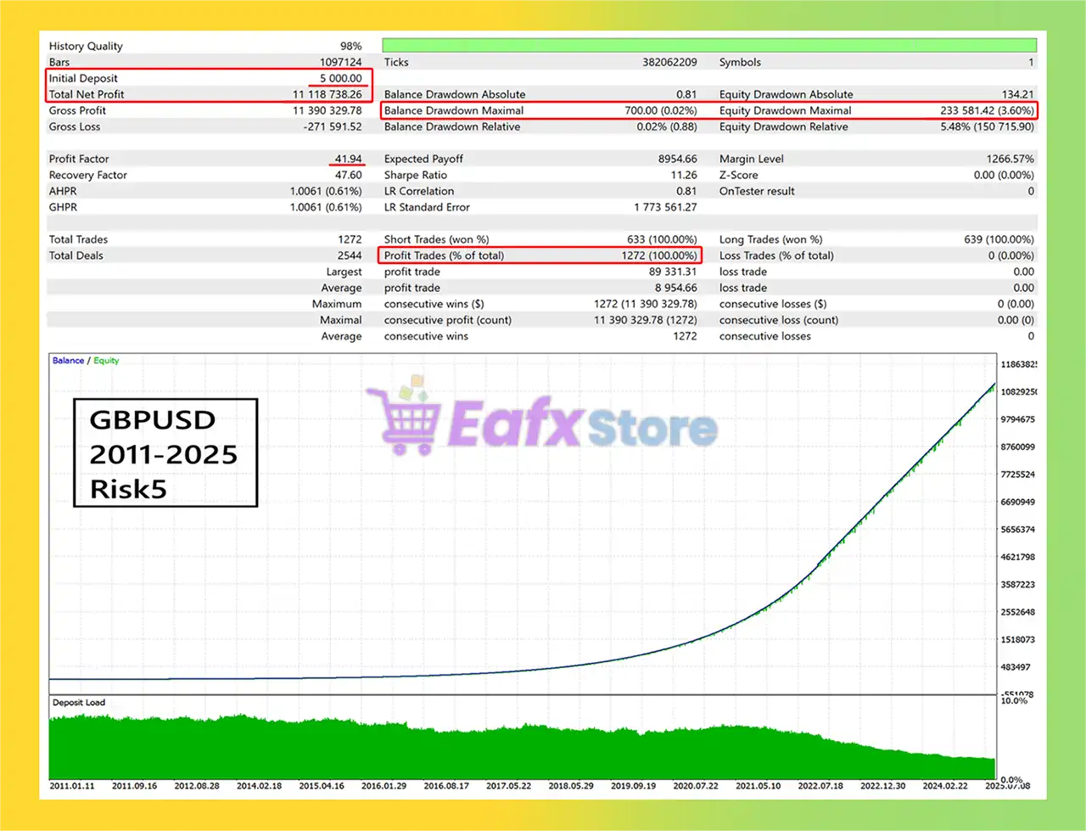This screenshot has width=1086, height=831.
Task: Click the Long Trades (won %) label
Action: [770, 239]
